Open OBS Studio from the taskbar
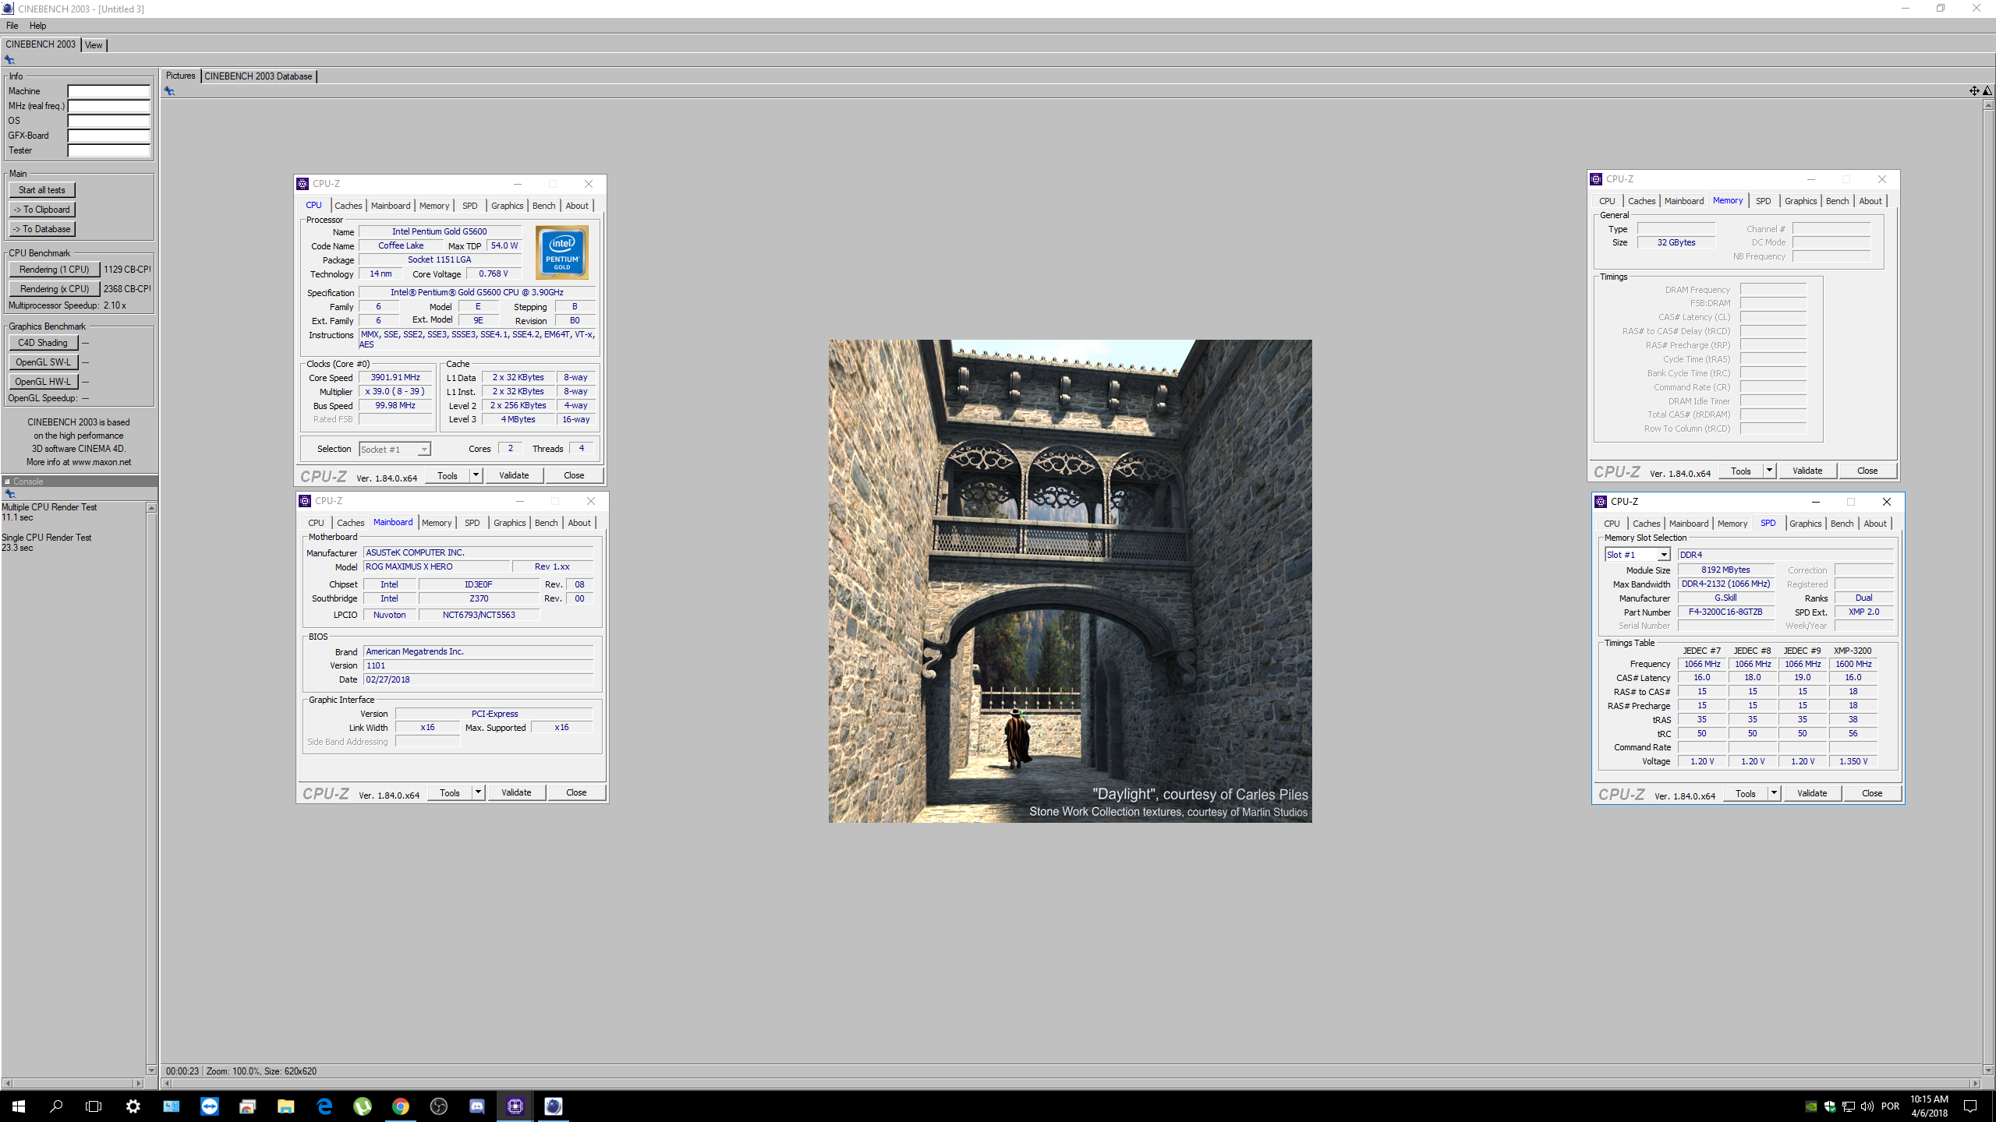1996x1122 pixels. tap(439, 1106)
